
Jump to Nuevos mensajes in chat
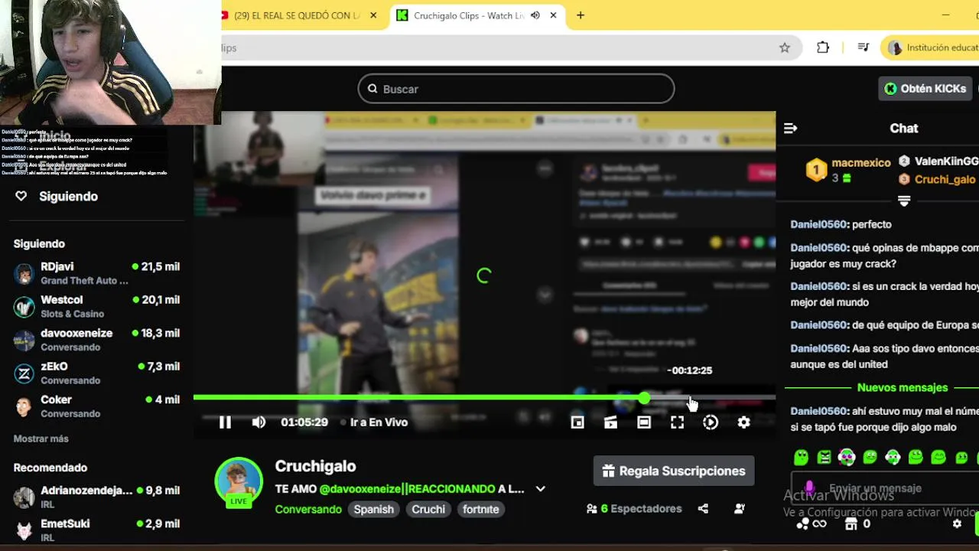point(903,388)
